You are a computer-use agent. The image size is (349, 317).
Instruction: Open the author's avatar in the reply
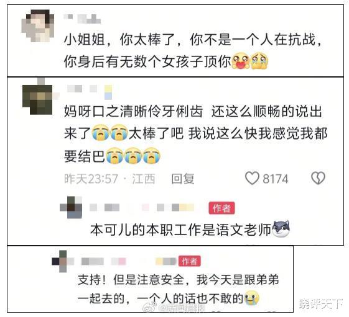(x=71, y=207)
